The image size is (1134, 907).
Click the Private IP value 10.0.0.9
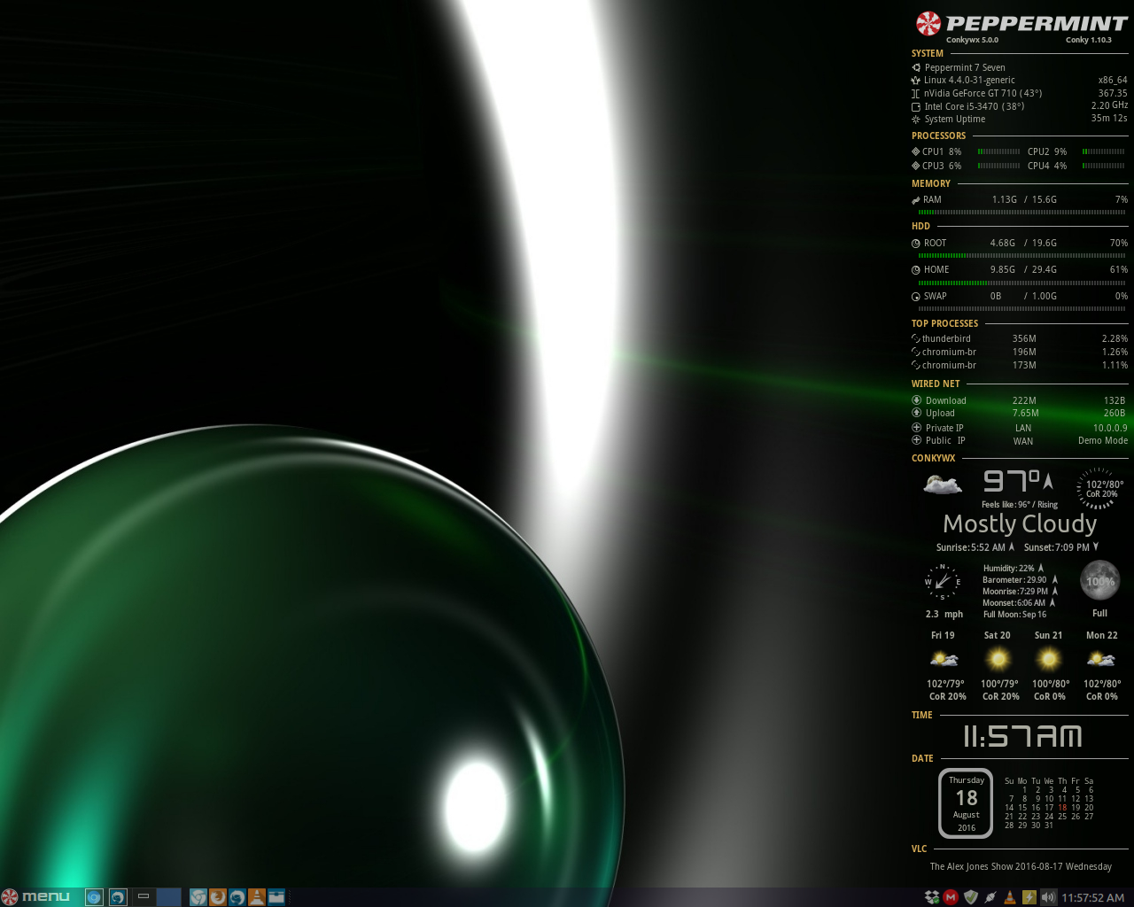pyautogui.click(x=1110, y=428)
